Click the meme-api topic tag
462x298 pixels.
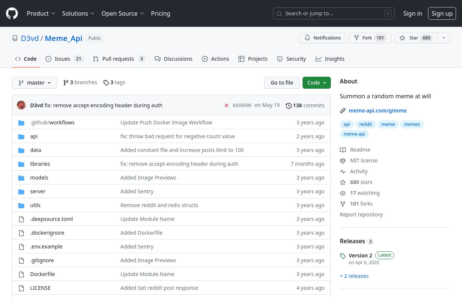click(x=354, y=134)
